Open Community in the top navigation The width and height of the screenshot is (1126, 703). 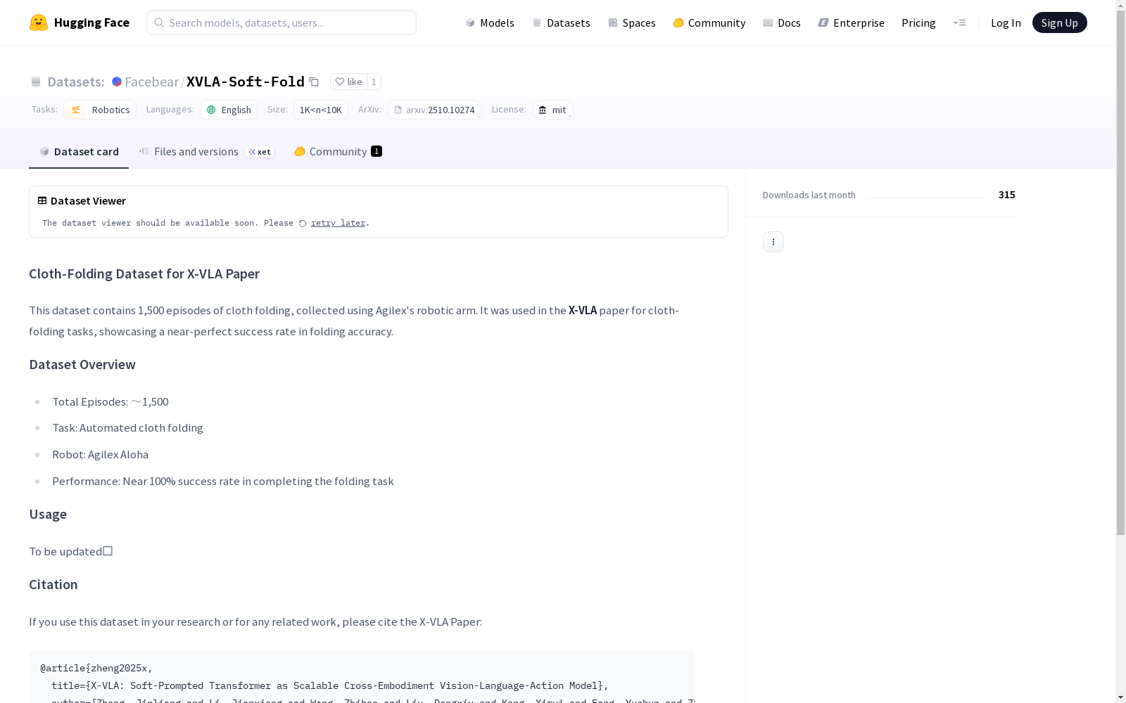(709, 22)
